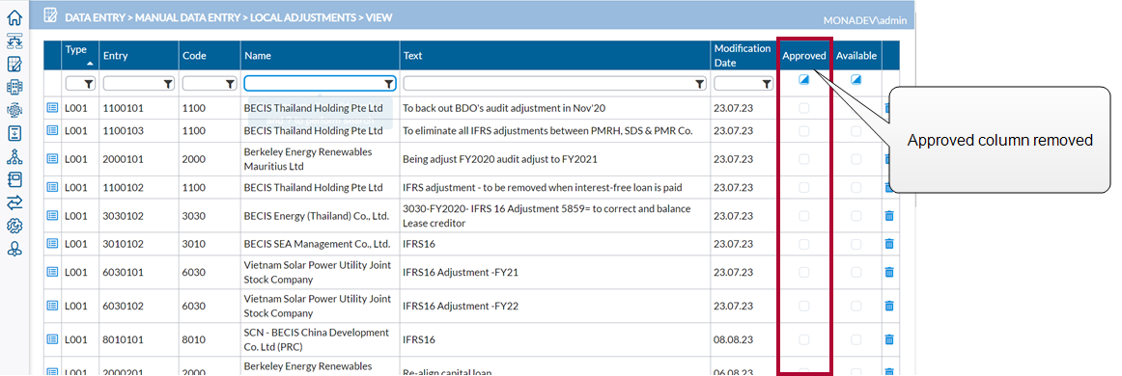Toggle the Available column header filter checkbox
This screenshot has height=376, width=1122.
pos(856,80)
